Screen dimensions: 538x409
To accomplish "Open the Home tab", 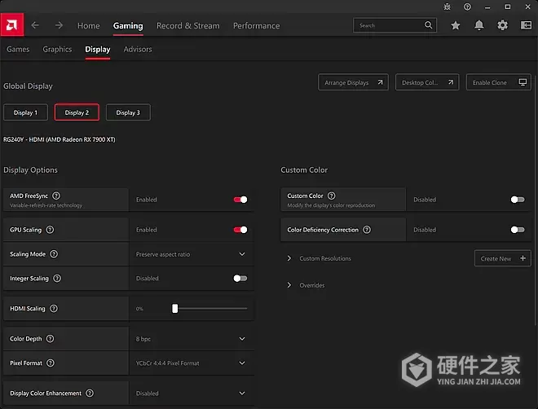I will point(89,26).
